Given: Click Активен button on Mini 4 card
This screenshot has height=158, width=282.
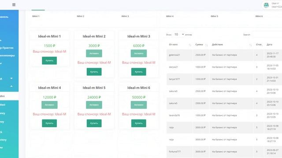Looking at the screenshot, I should click(x=49, y=105).
